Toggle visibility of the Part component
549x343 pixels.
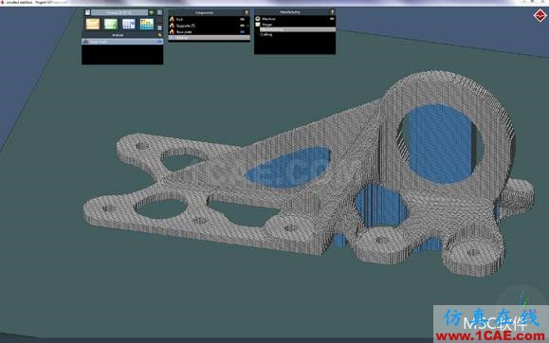click(243, 19)
